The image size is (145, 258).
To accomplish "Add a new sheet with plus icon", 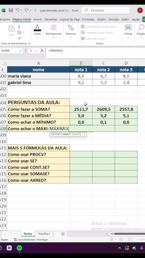I will (63, 234).
